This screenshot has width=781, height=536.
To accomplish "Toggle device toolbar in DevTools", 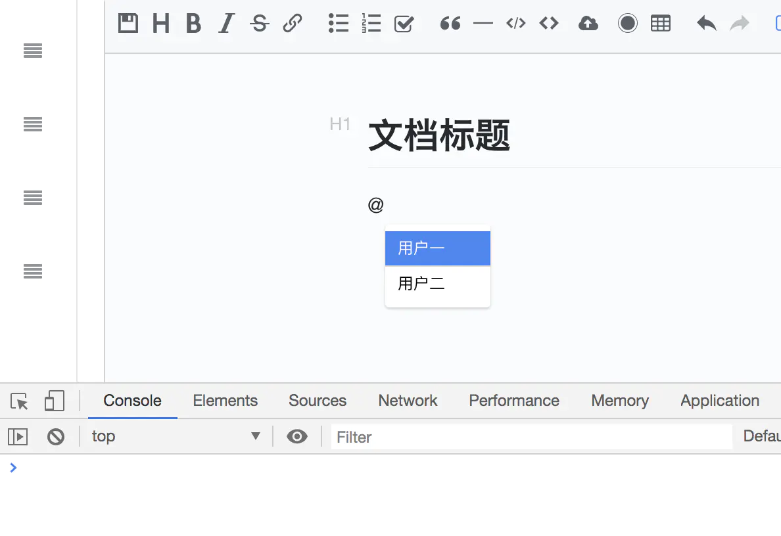I will click(55, 401).
